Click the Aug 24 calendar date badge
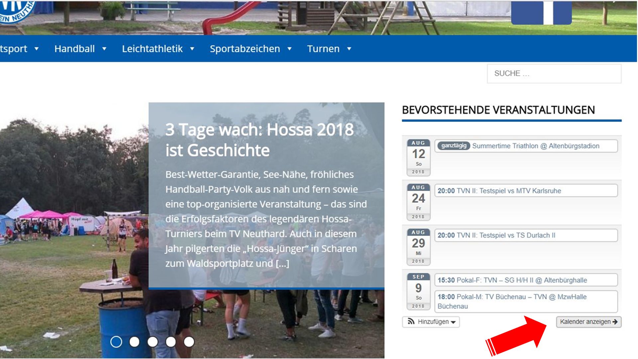The height and width of the screenshot is (359, 638). coord(419,202)
